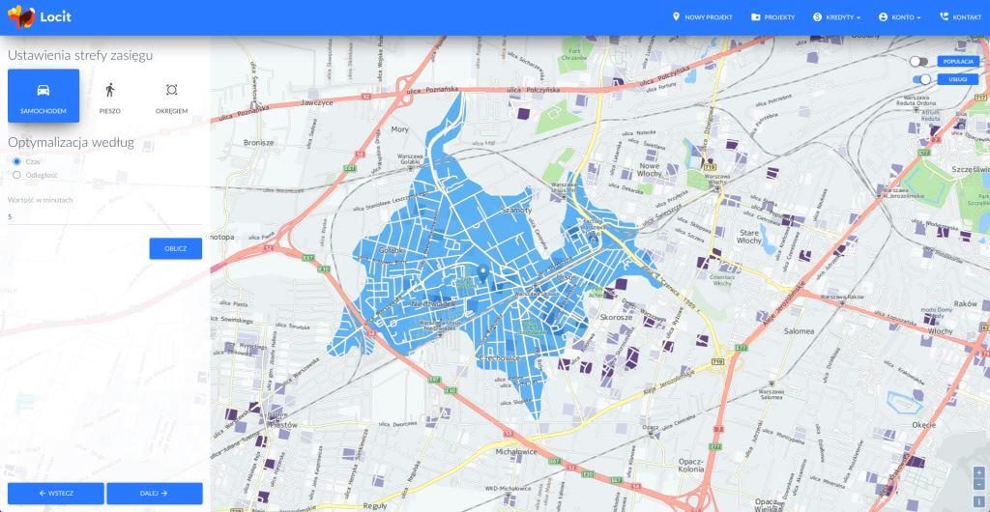Click the Locit logo icon
The height and width of the screenshot is (512, 990).
pos(20,16)
